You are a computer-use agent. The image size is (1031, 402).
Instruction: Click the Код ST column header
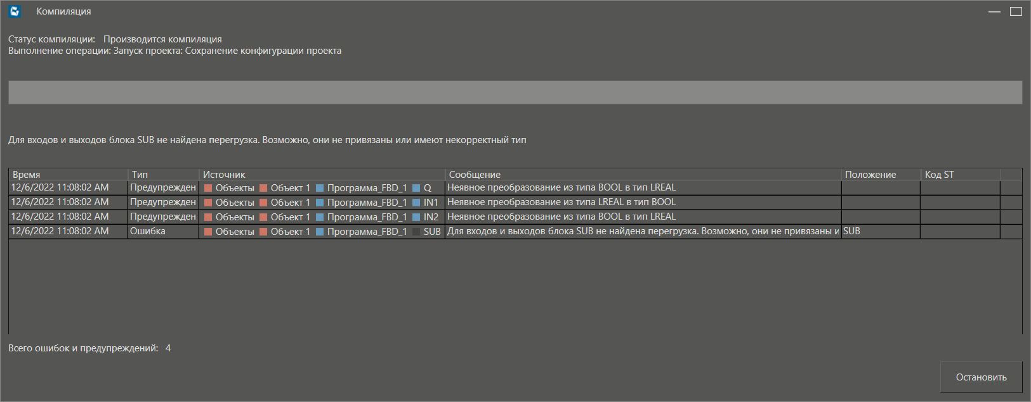pyautogui.click(x=959, y=175)
